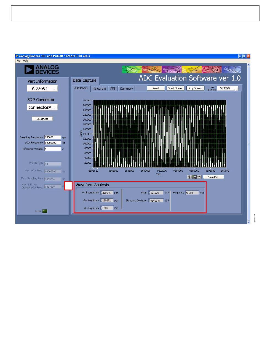This screenshot has height=346, width=262.
Task: Click inside the waveform plot area
Action: click(160, 134)
